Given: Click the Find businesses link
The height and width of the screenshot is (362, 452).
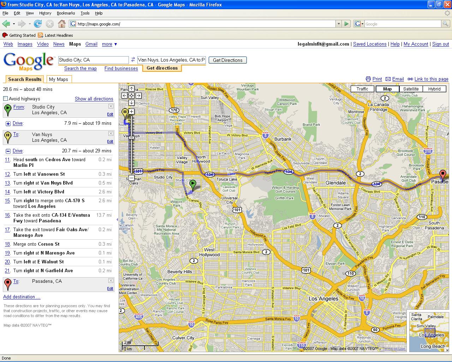Looking at the screenshot, I should click(121, 68).
